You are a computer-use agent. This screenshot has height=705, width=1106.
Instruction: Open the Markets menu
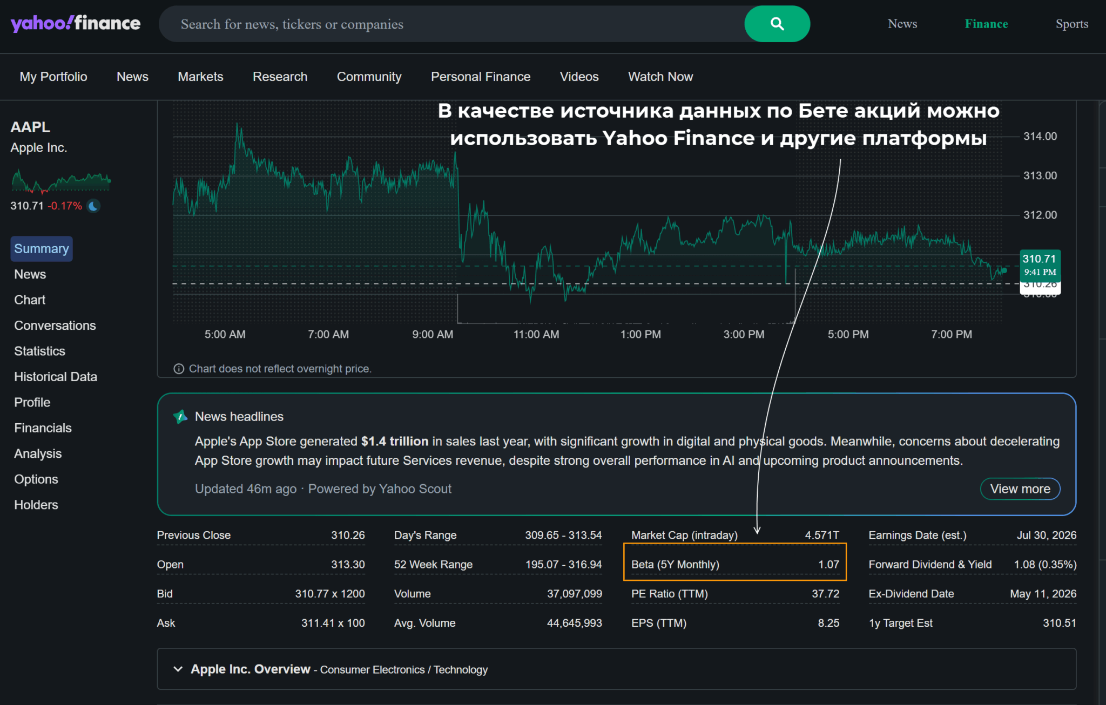[x=200, y=77]
